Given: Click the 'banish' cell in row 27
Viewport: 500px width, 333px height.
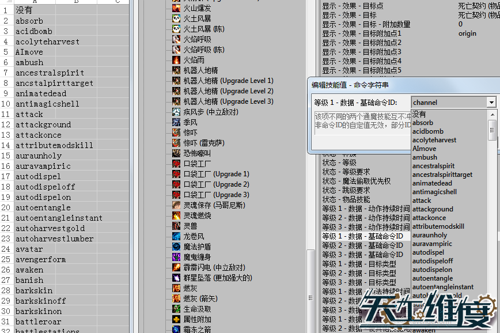Looking at the screenshot, I should (29, 281).
